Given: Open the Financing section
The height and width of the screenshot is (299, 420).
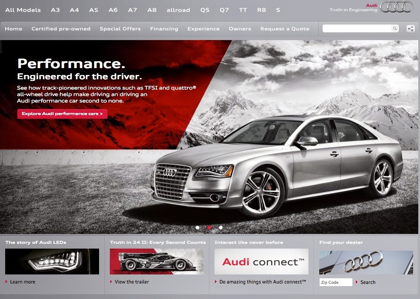Looking at the screenshot, I should [x=164, y=29].
